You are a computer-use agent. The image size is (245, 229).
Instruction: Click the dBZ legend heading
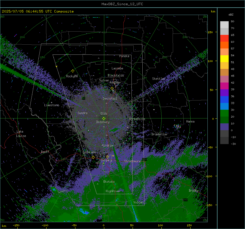click(x=231, y=15)
